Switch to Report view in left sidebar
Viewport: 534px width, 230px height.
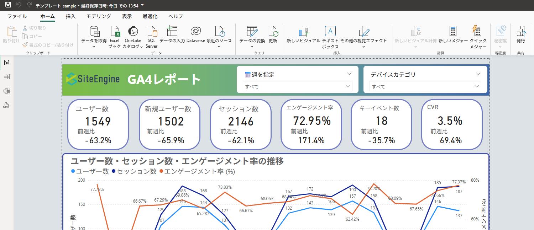click(7, 63)
